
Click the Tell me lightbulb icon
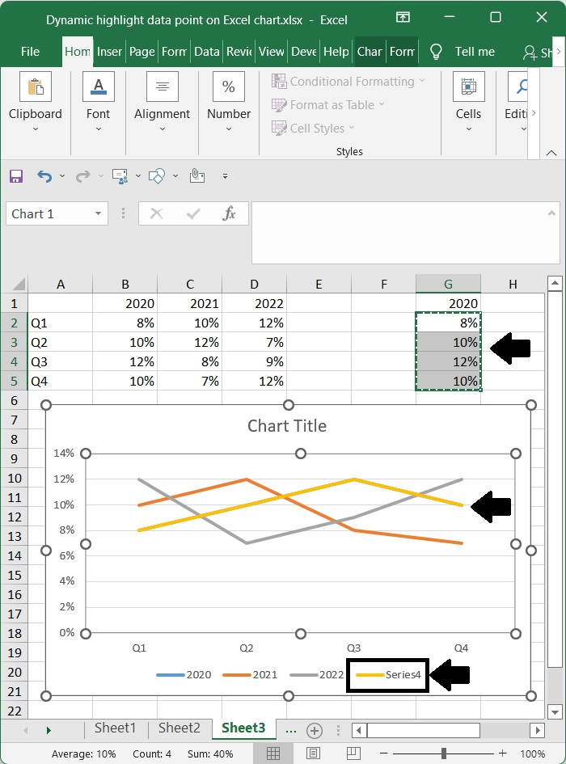[x=436, y=52]
